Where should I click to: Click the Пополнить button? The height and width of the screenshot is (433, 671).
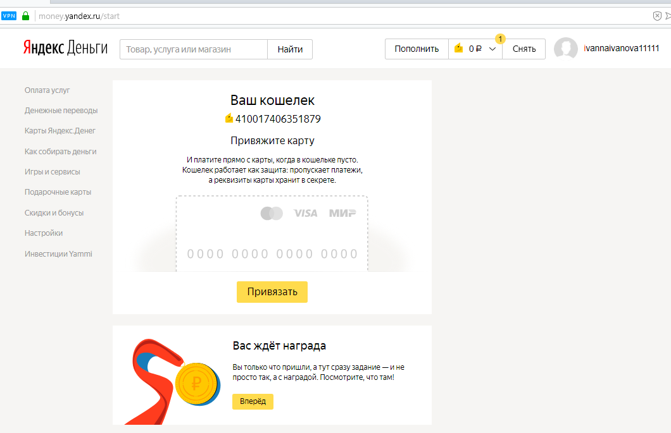(x=417, y=49)
